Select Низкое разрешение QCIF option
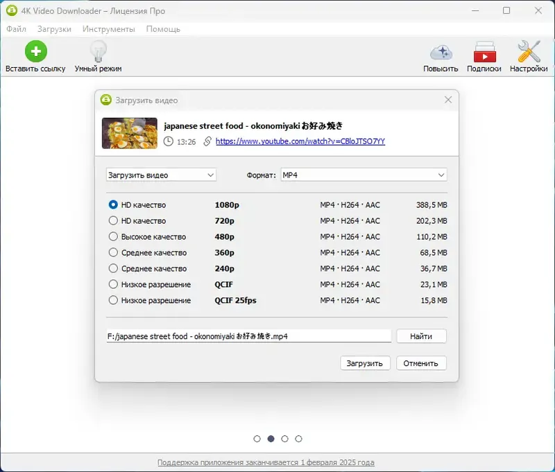555x472 pixels. coord(113,284)
